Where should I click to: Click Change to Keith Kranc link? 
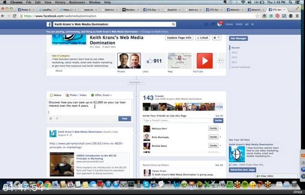coord(155,32)
